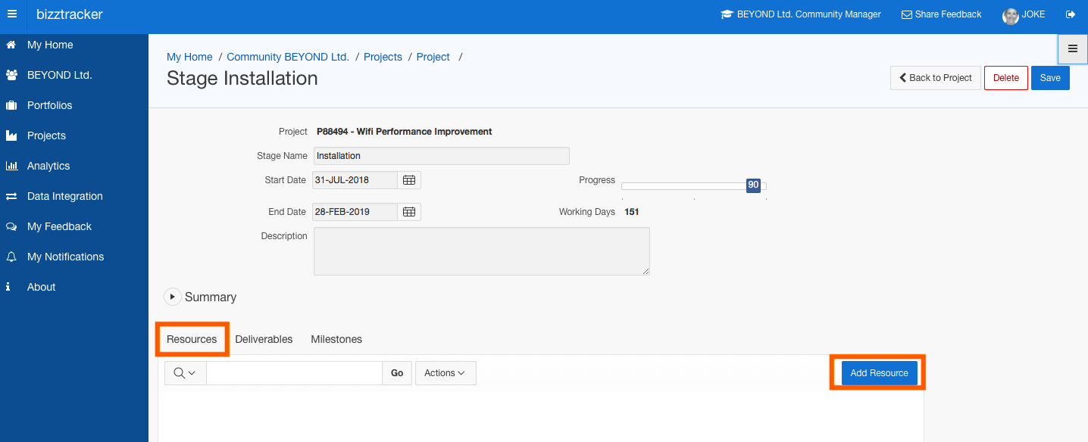Toggle the hamburger navigation menu icon

(11, 14)
